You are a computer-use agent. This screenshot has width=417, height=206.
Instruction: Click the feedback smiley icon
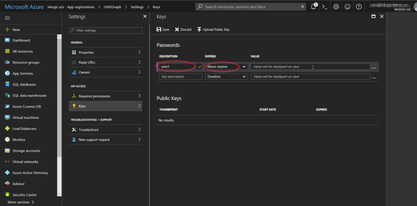(x=347, y=7)
